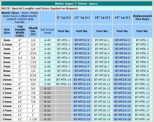The width and height of the screenshot is (154, 122).
Task: Click part number BT-MT12-16
Action: pyautogui.click(x=82, y=106)
